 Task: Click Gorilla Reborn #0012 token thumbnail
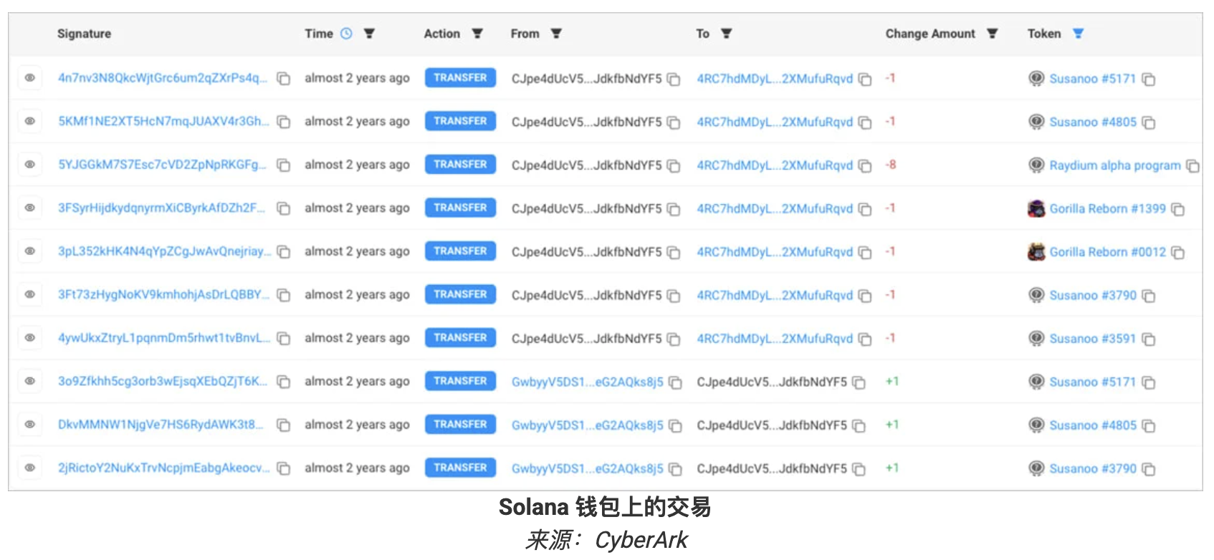tap(1036, 252)
